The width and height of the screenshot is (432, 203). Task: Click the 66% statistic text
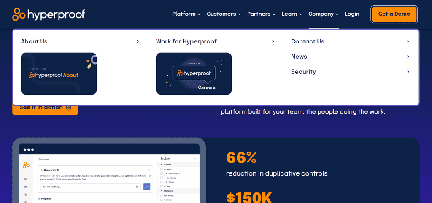(x=241, y=158)
